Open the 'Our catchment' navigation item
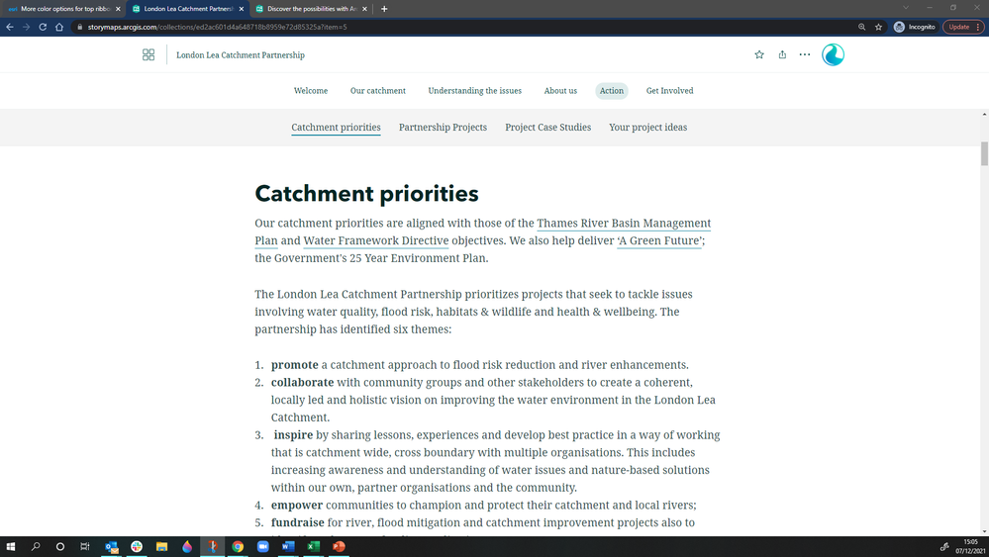This screenshot has height=557, width=989. pos(378,91)
